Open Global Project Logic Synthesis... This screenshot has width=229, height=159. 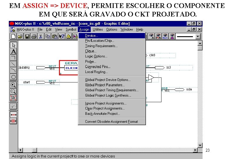point(112,95)
